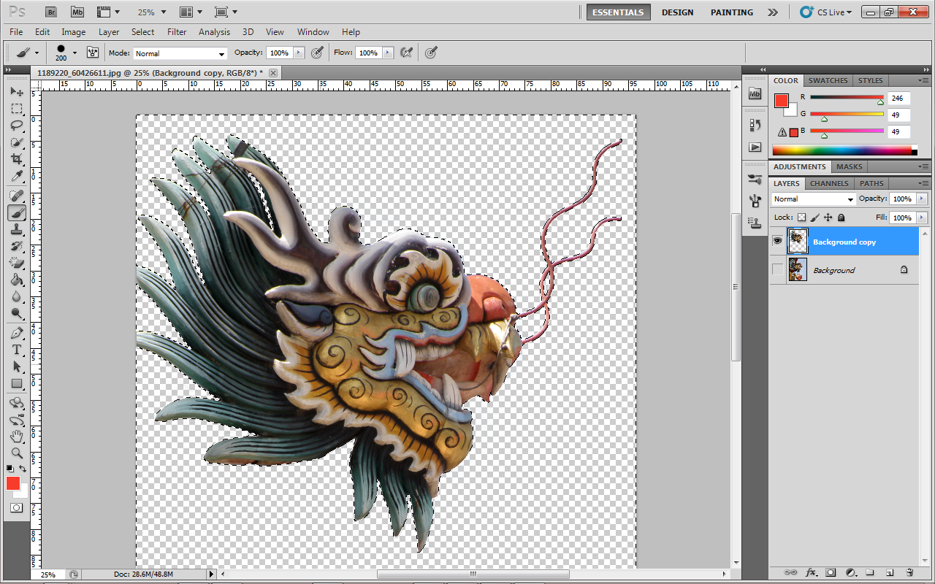Click the foreground color swatch in toolbox

point(13,483)
